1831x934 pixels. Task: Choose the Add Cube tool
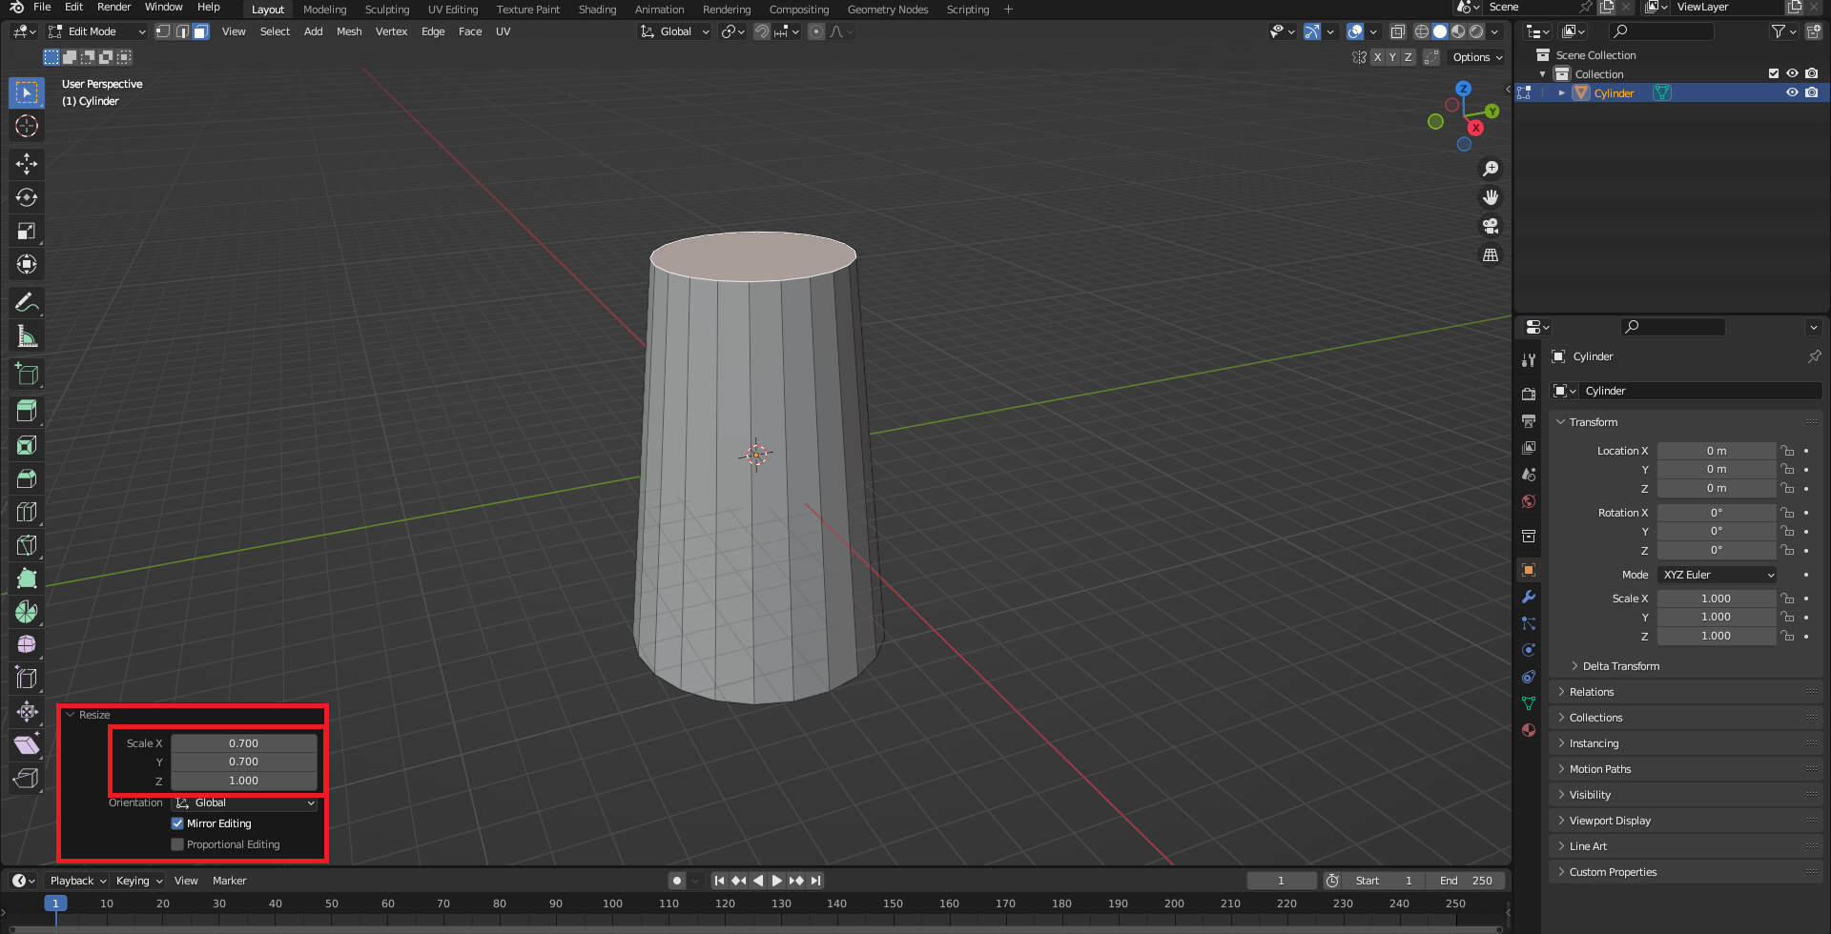tap(27, 375)
